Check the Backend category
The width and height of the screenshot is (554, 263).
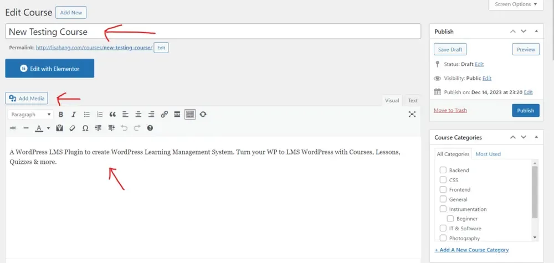click(443, 170)
